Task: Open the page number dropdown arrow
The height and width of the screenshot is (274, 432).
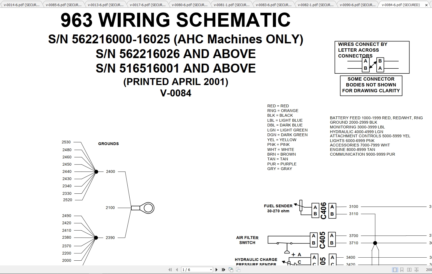Action: point(211,270)
